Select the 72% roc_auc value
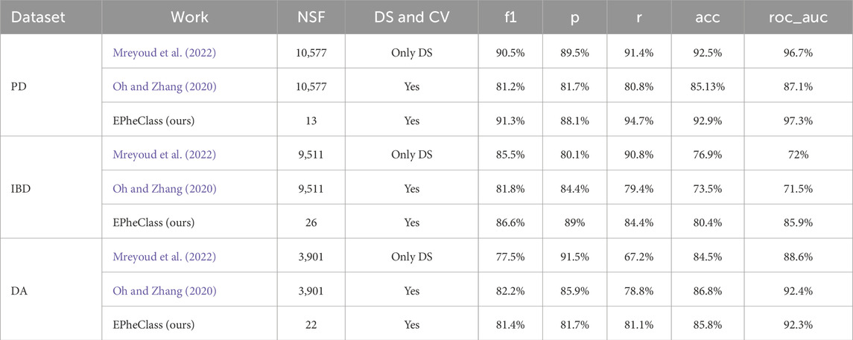Screen dimensions: 853x340 click(798, 155)
